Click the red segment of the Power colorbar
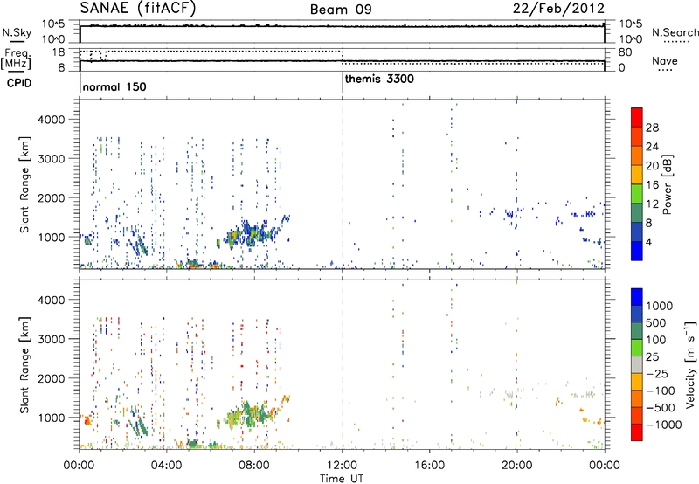 coord(637,116)
